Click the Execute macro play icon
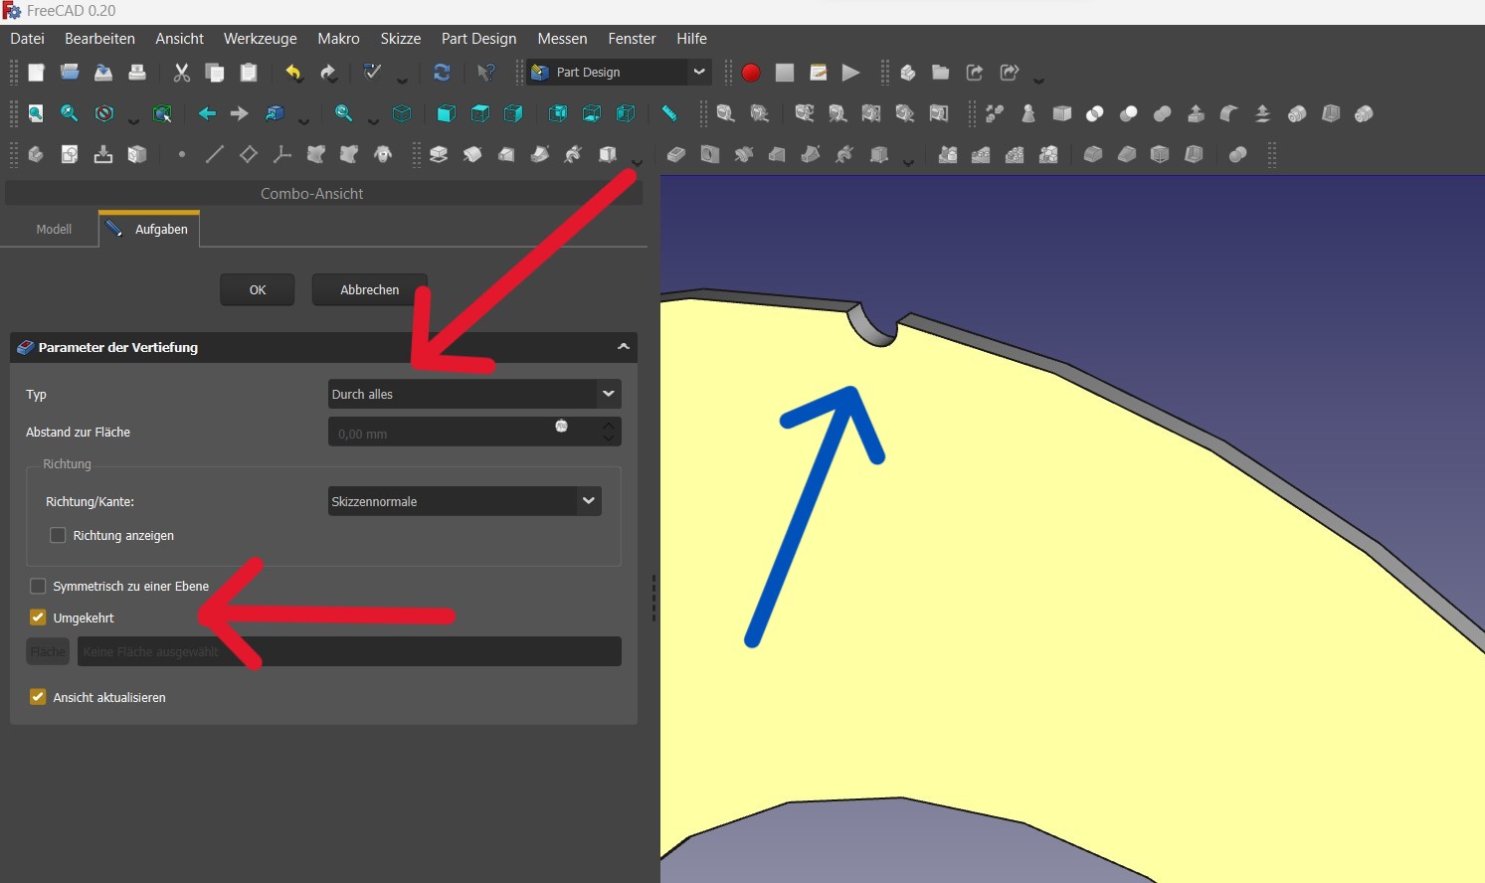1485x883 pixels. tap(850, 73)
